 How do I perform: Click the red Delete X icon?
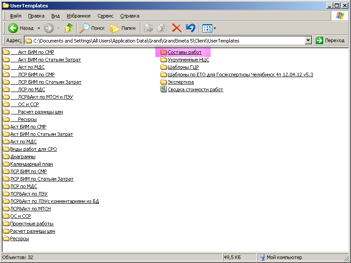(x=177, y=28)
